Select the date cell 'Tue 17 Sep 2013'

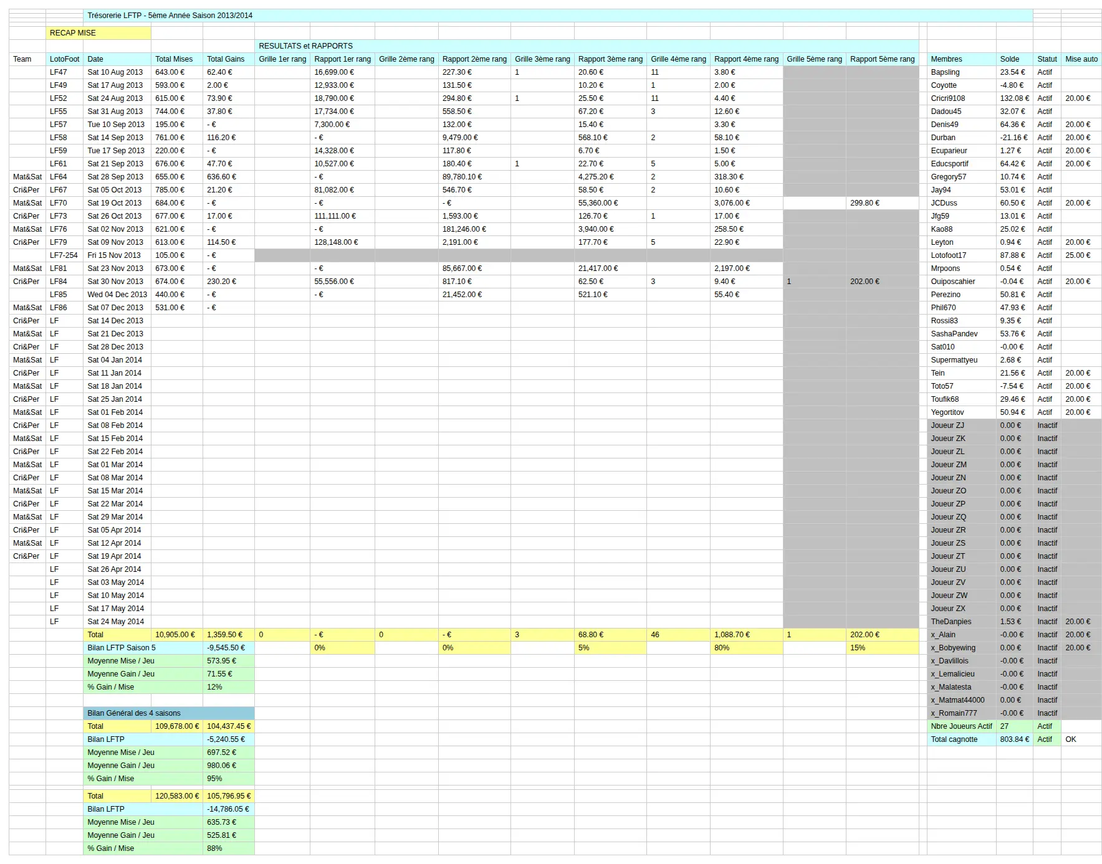click(117, 151)
